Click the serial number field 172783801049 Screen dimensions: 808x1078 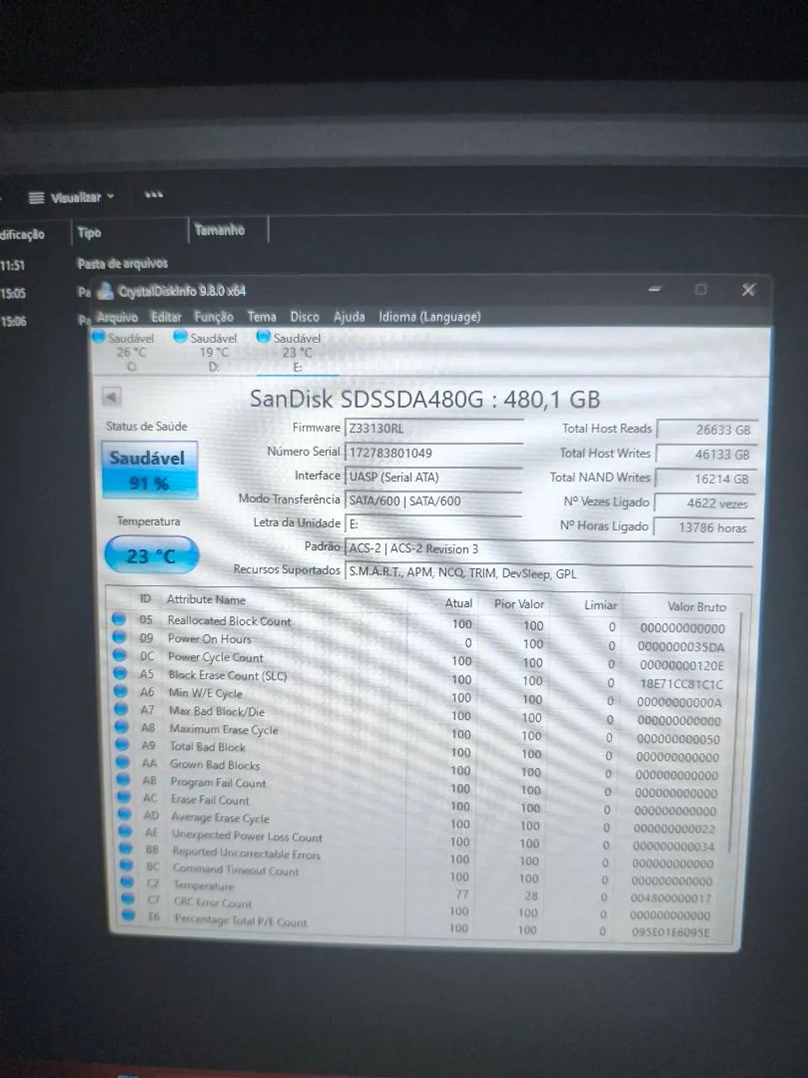click(x=433, y=453)
